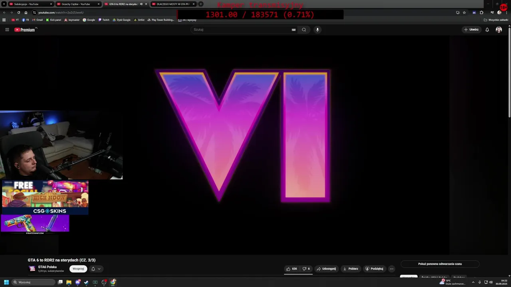Screen dimensions: 511x287
Task: Focus the YouTube Szukaj search field
Action: tap(242, 29)
